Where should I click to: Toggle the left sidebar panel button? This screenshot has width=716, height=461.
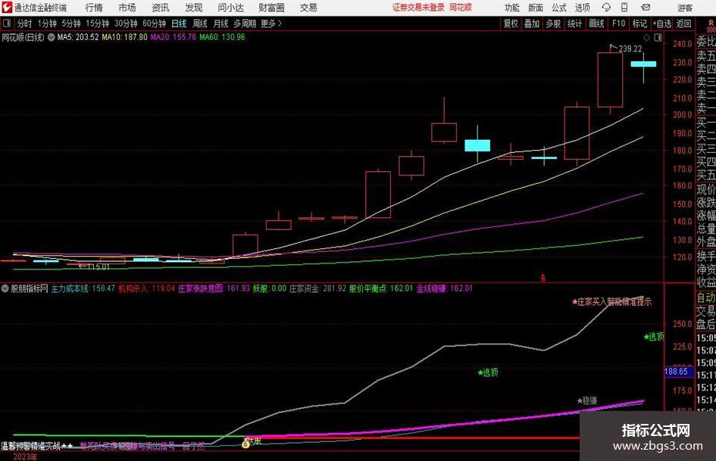pyautogui.click(x=6, y=23)
